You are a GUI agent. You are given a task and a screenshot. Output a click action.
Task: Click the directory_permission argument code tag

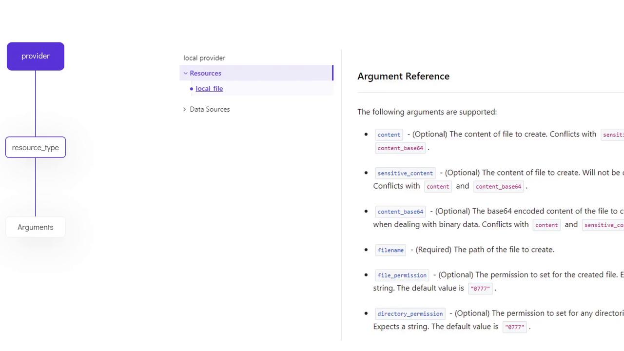(410, 313)
